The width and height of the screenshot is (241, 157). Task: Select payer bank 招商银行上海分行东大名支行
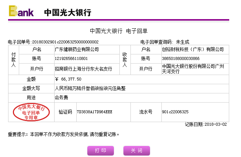[x=83, y=69]
